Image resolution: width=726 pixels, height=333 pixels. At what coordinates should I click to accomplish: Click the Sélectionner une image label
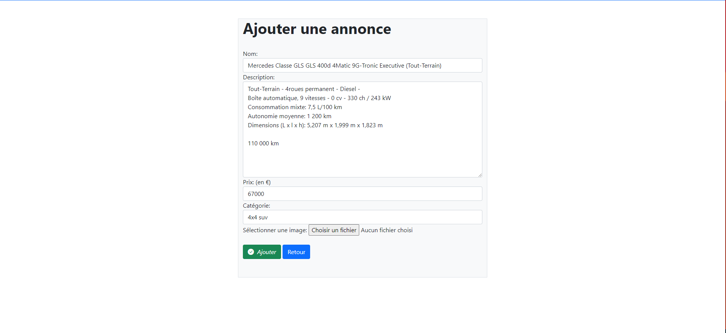275,230
